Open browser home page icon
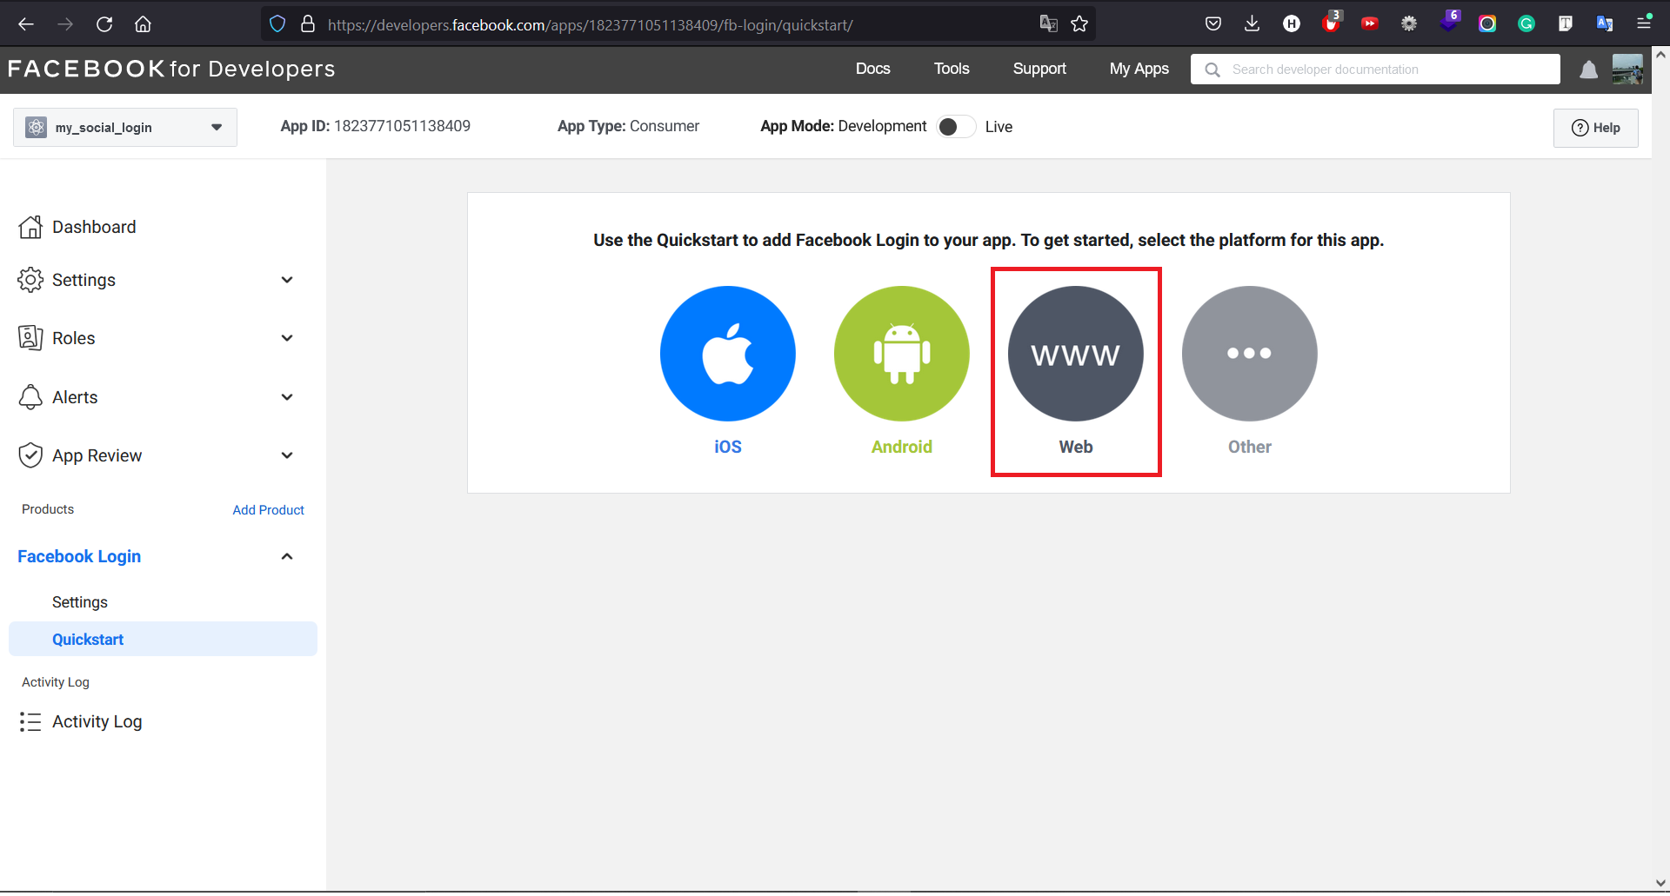The height and width of the screenshot is (896, 1670). point(144,24)
